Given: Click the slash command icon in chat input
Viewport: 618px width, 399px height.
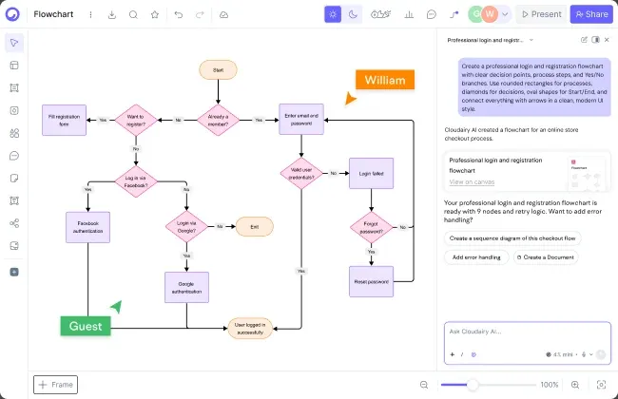Looking at the screenshot, I should tap(462, 354).
